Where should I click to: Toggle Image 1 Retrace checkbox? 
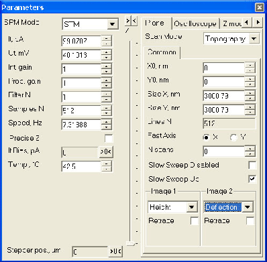(195, 221)
